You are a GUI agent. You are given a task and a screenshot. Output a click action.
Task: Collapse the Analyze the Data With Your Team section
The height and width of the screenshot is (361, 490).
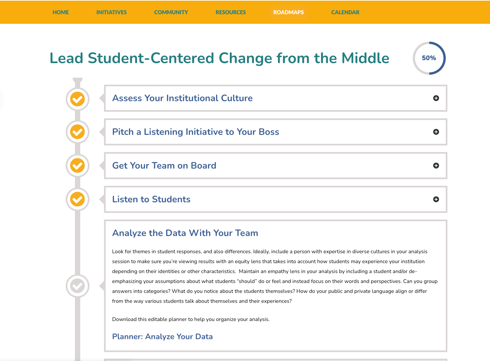click(185, 233)
